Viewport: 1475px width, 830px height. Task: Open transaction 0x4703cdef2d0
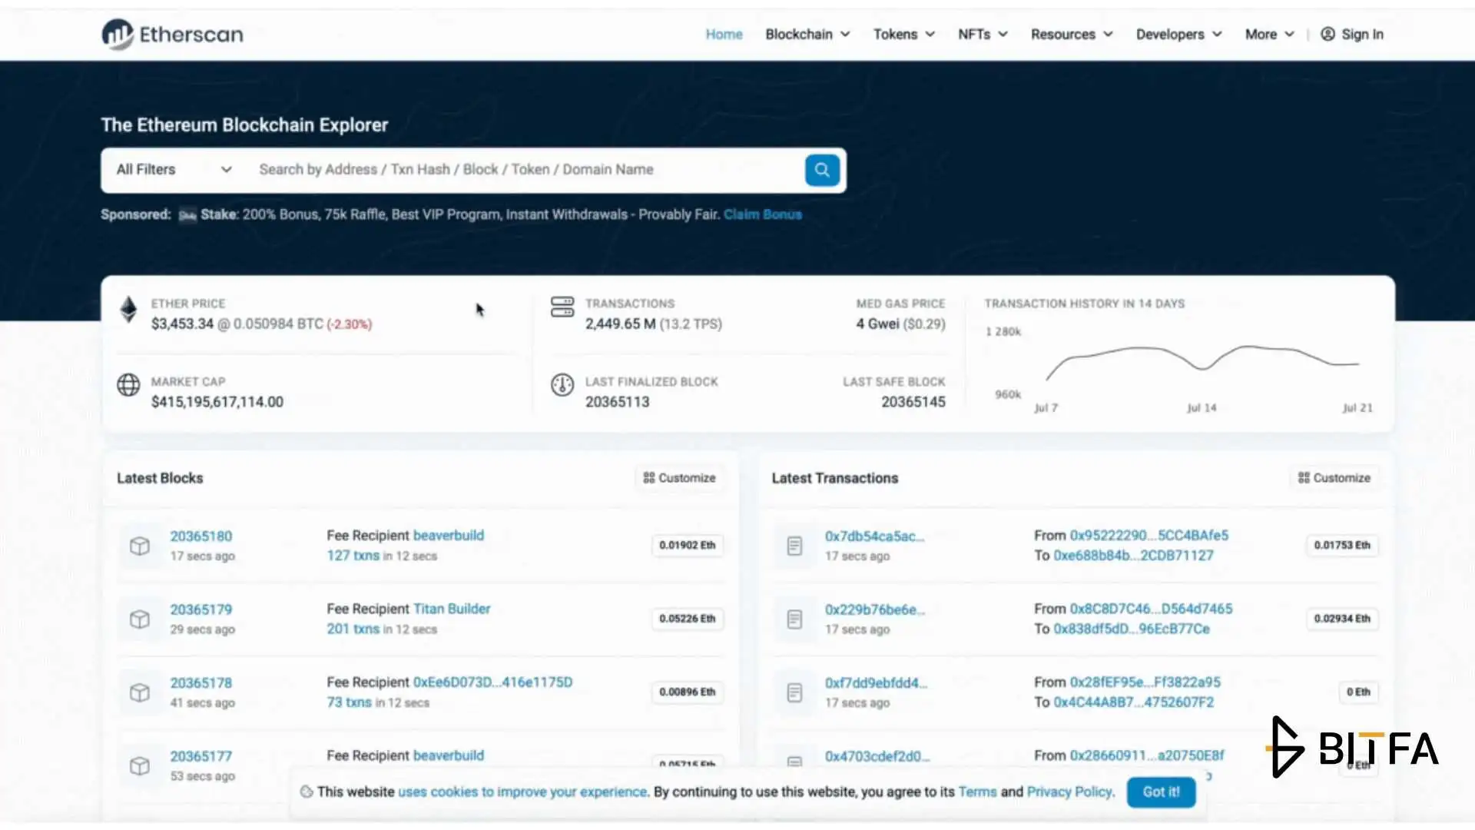(x=877, y=756)
